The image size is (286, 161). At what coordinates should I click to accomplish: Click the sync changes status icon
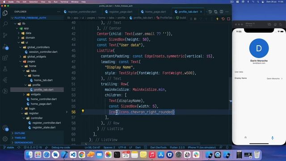[x=19, y=148]
